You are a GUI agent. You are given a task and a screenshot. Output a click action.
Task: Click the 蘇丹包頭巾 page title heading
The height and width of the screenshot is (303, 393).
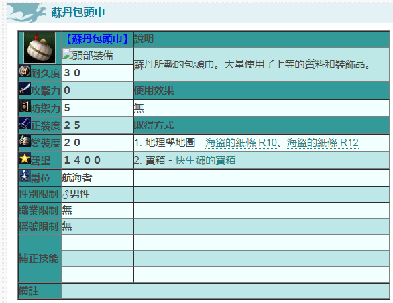pyautogui.click(x=78, y=12)
